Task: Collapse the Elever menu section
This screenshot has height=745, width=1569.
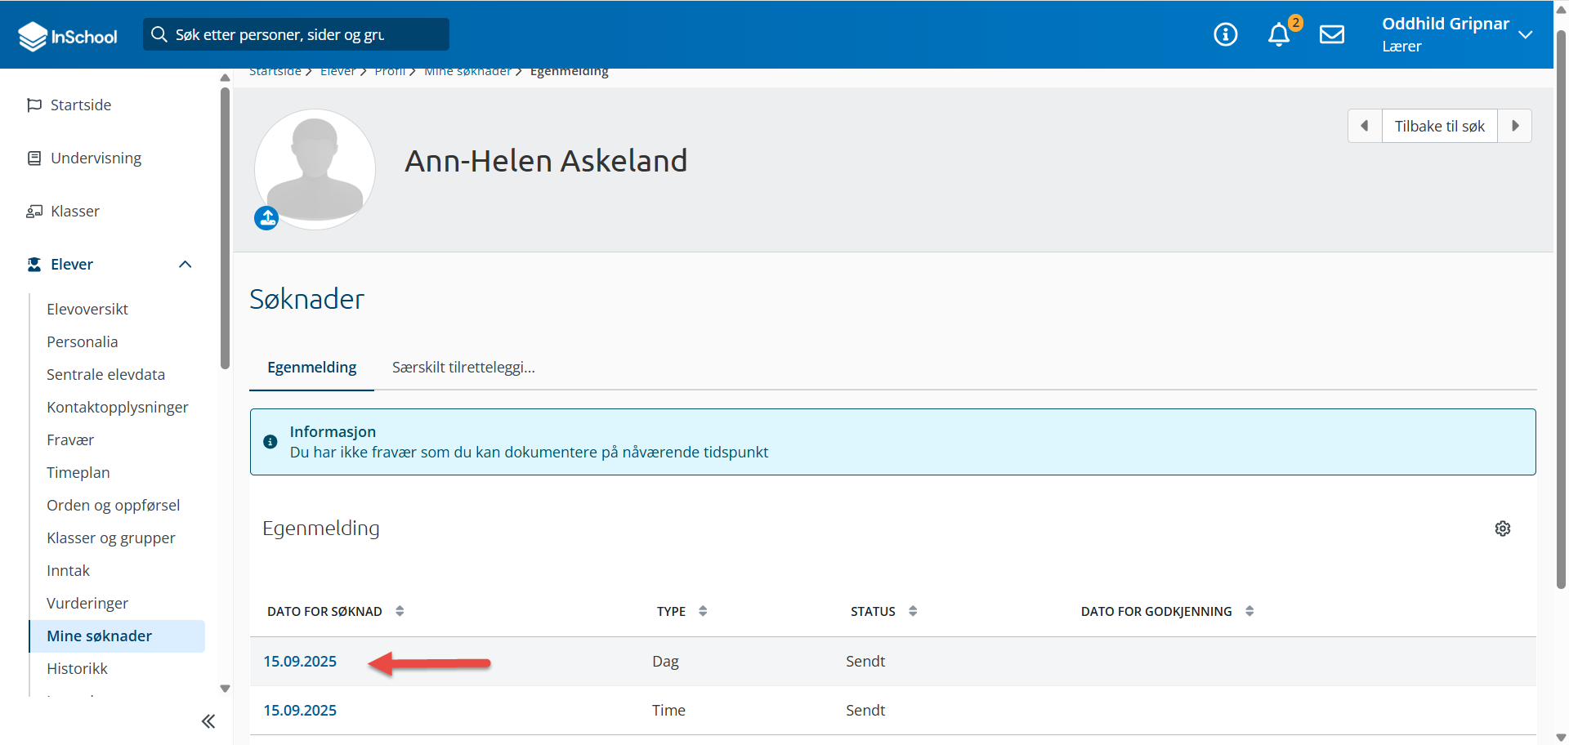Action: 185,264
